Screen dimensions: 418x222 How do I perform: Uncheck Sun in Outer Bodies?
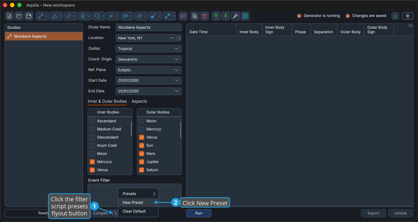point(142,145)
